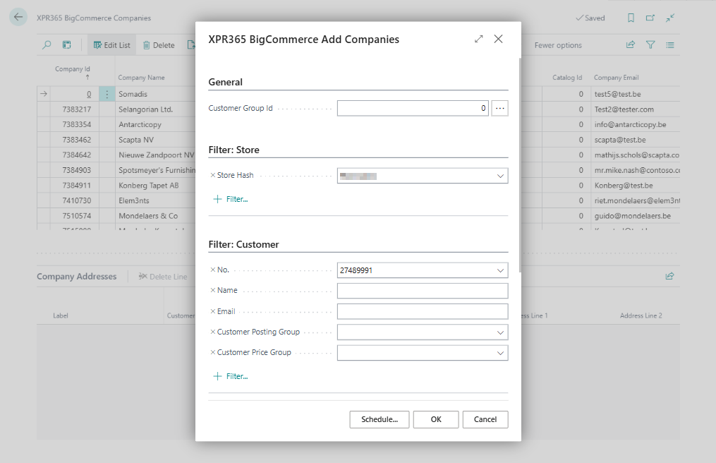The image size is (716, 463).
Task: Collapse the page with the shrink icon
Action: [x=670, y=18]
